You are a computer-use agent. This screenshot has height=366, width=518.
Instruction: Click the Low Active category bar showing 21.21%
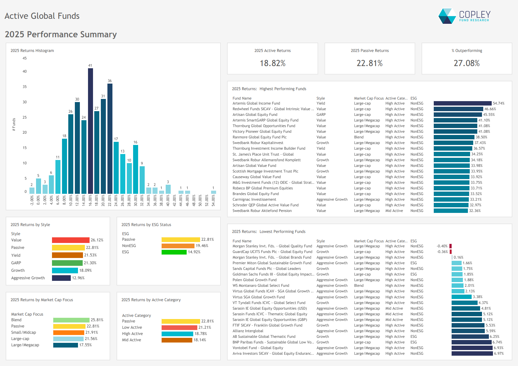(x=179, y=327)
